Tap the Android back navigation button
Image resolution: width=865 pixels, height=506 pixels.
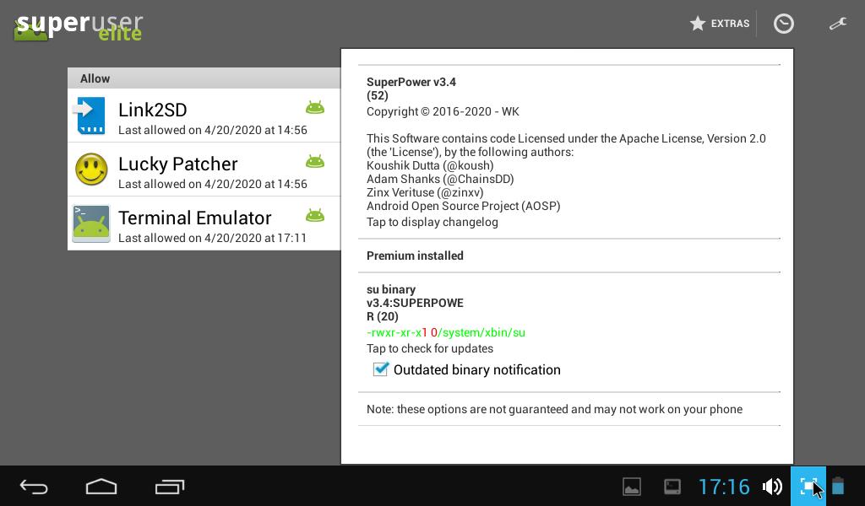[34, 487]
